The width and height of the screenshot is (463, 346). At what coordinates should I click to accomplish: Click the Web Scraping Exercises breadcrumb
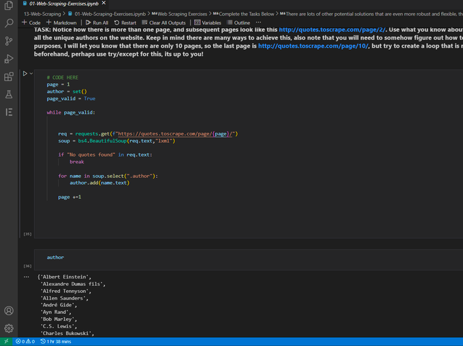pyautogui.click(x=179, y=14)
